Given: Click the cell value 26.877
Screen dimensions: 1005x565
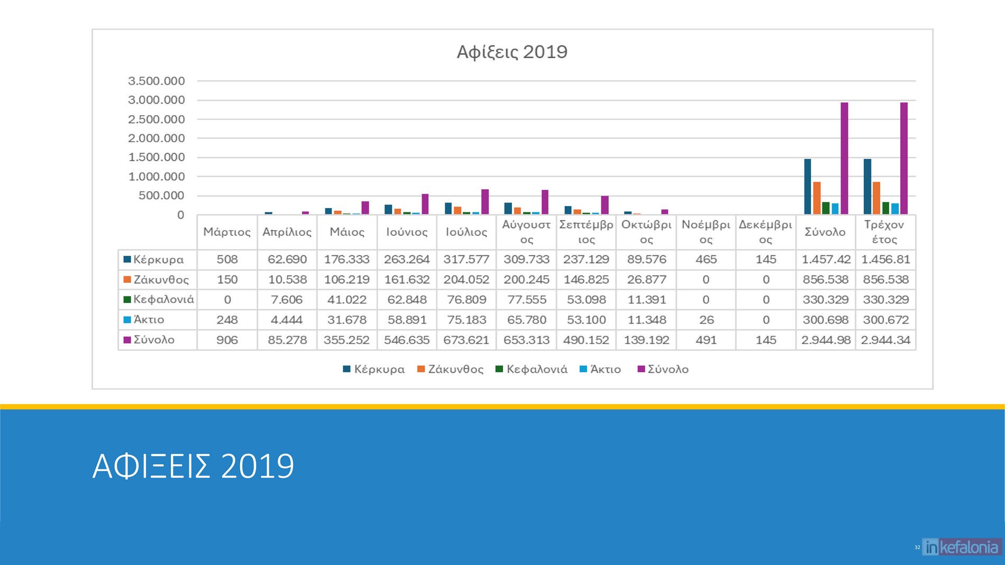Looking at the screenshot, I should 646,280.
